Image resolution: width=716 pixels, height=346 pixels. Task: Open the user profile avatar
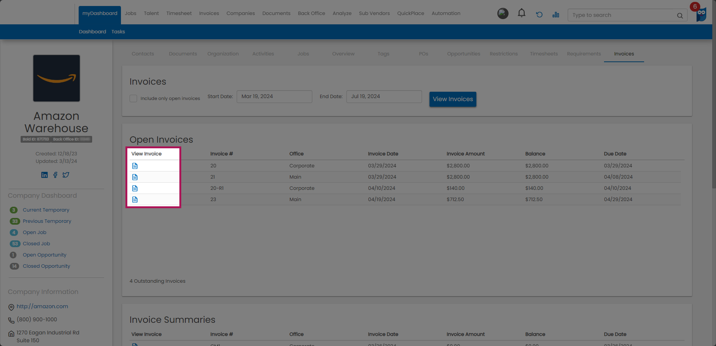click(x=503, y=14)
